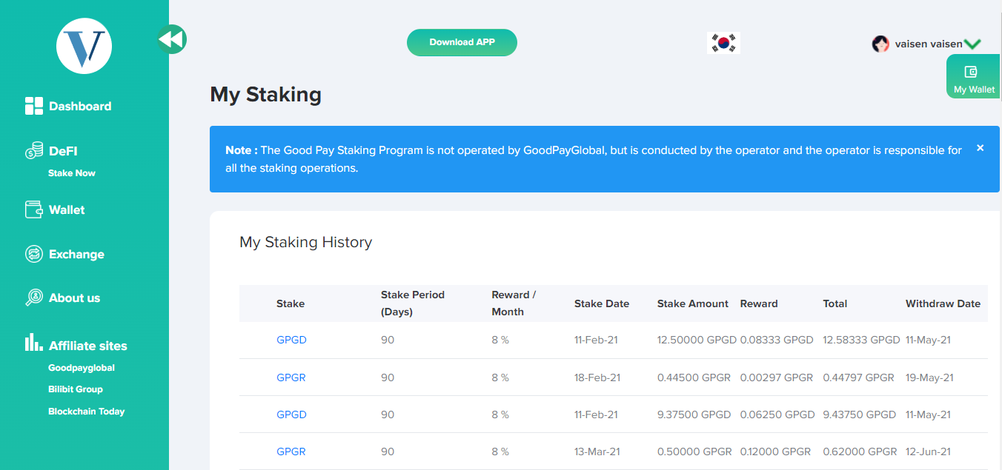Click the GPGD stake link in first row

(291, 340)
